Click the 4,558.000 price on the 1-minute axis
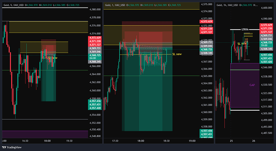This screenshot has width=276, height=151. 206,126
